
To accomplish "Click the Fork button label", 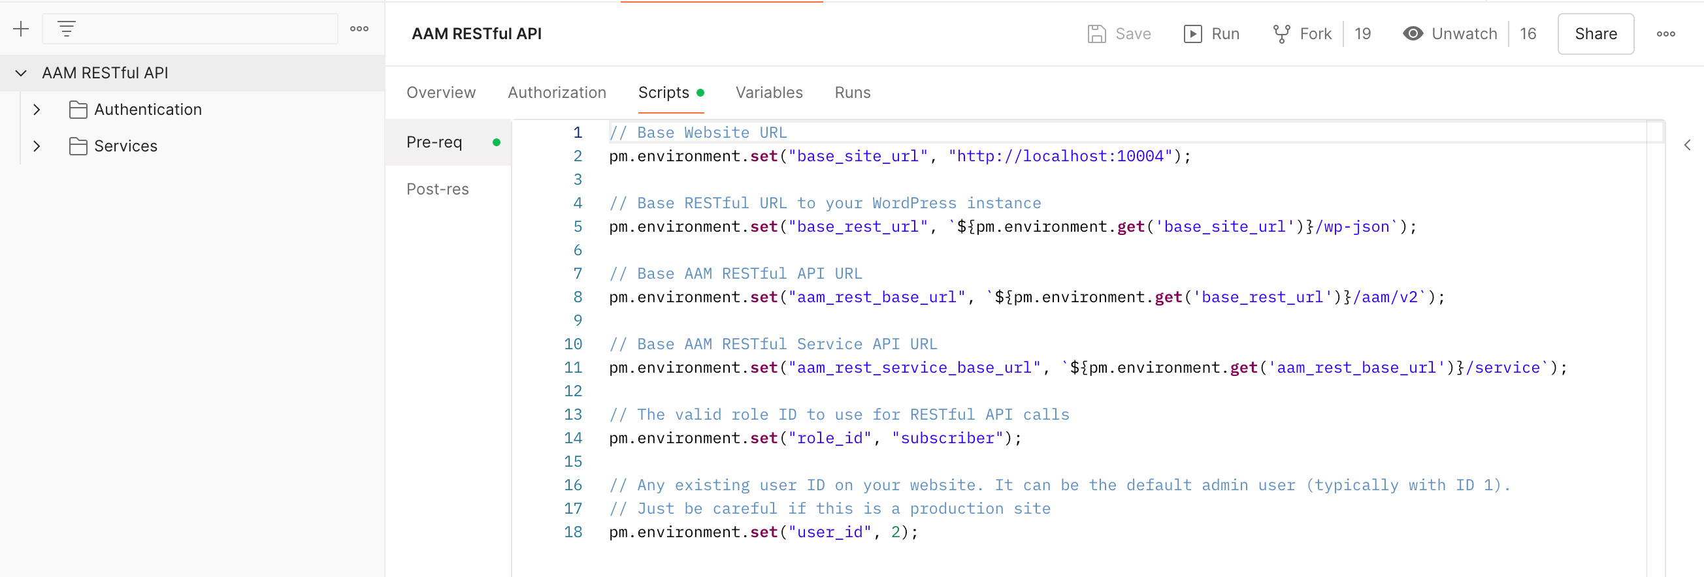I will [1315, 34].
